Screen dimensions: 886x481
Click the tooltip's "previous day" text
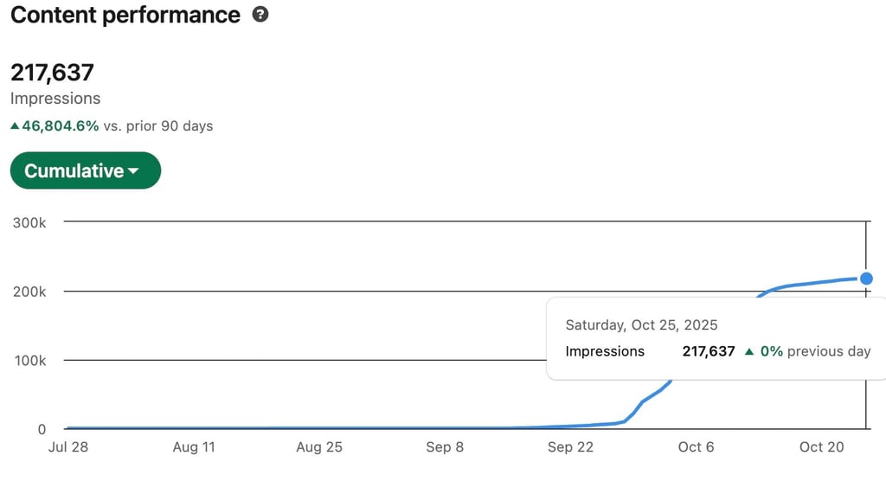pos(828,351)
